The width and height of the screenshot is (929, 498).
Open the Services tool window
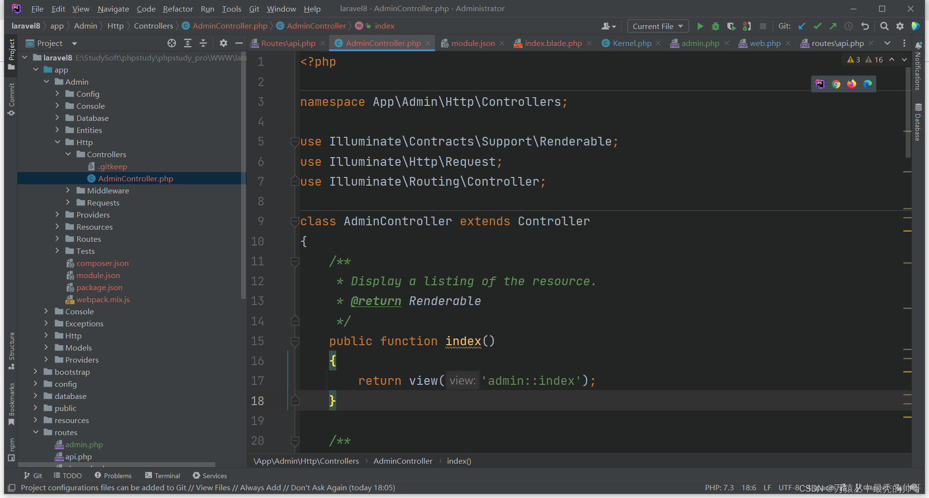[x=210, y=476]
